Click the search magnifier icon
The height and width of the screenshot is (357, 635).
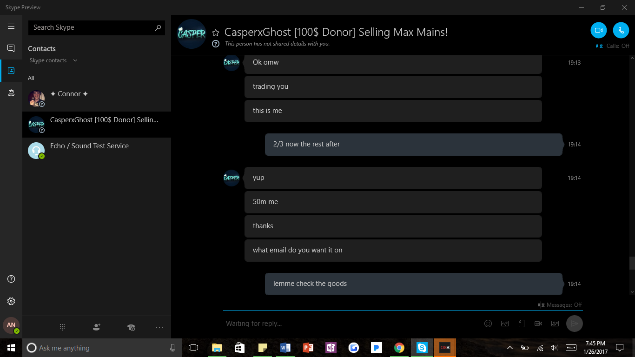(x=158, y=27)
